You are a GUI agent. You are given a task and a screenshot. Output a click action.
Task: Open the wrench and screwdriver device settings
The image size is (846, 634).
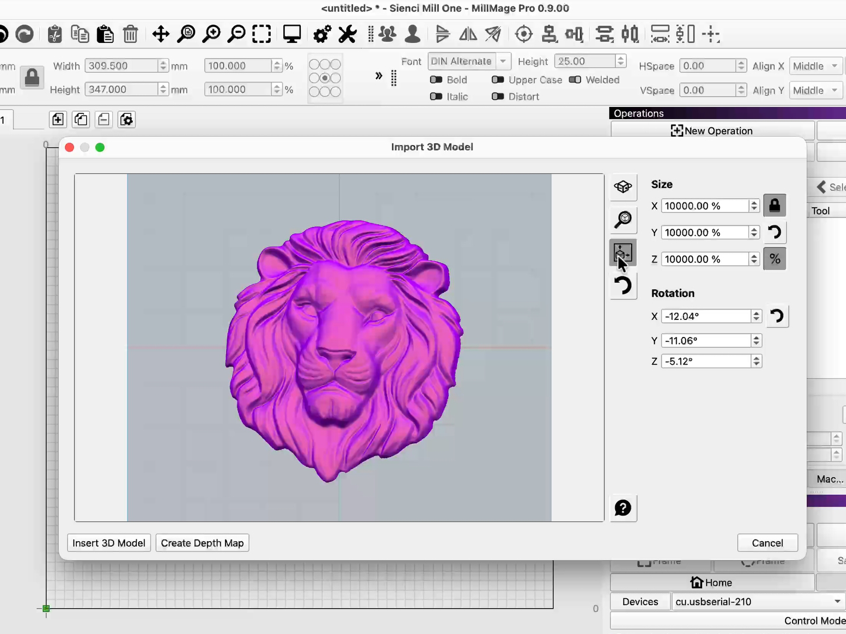347,35
